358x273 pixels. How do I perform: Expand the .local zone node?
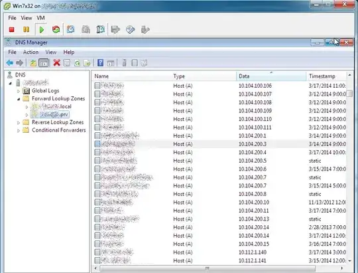(27, 107)
